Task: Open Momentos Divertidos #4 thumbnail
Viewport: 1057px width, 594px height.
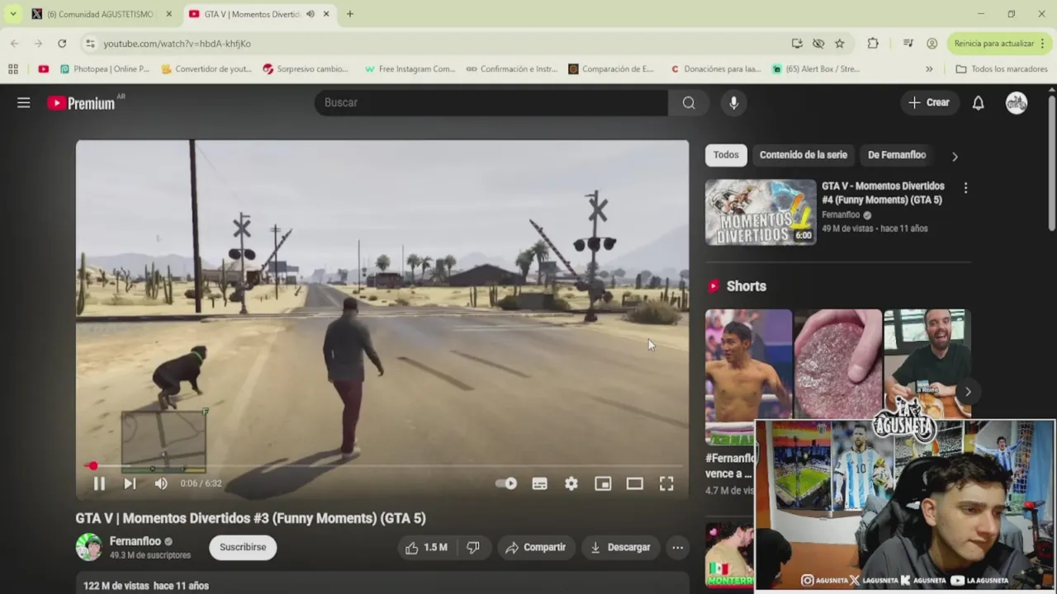Action: [761, 212]
